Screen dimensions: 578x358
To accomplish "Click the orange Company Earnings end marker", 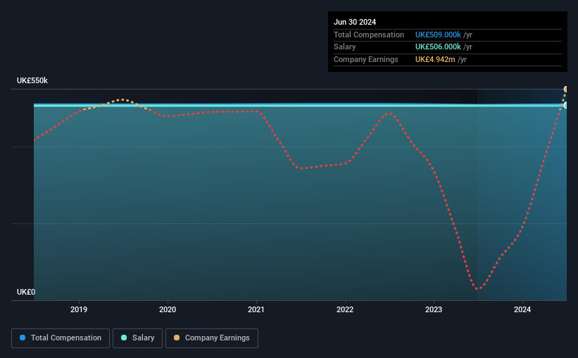I will pos(566,89).
